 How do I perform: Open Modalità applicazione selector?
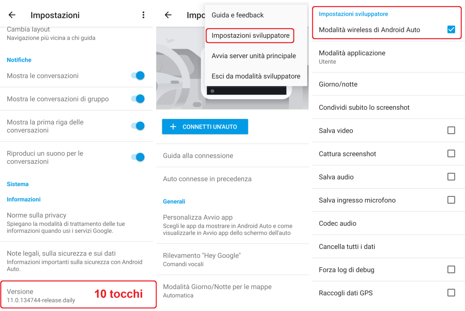[x=352, y=57]
